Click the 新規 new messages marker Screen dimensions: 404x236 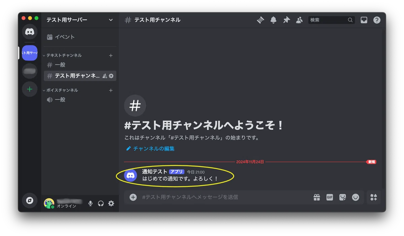pos(371,162)
